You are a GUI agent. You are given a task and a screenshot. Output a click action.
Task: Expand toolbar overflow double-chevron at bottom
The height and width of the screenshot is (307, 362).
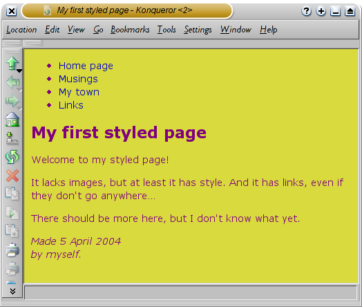[12, 291]
